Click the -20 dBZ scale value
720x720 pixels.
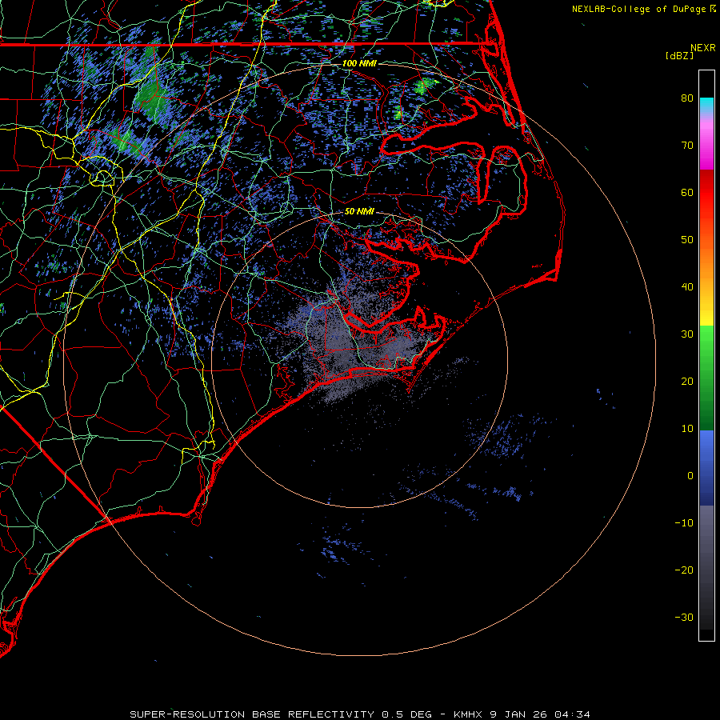pyautogui.click(x=684, y=570)
